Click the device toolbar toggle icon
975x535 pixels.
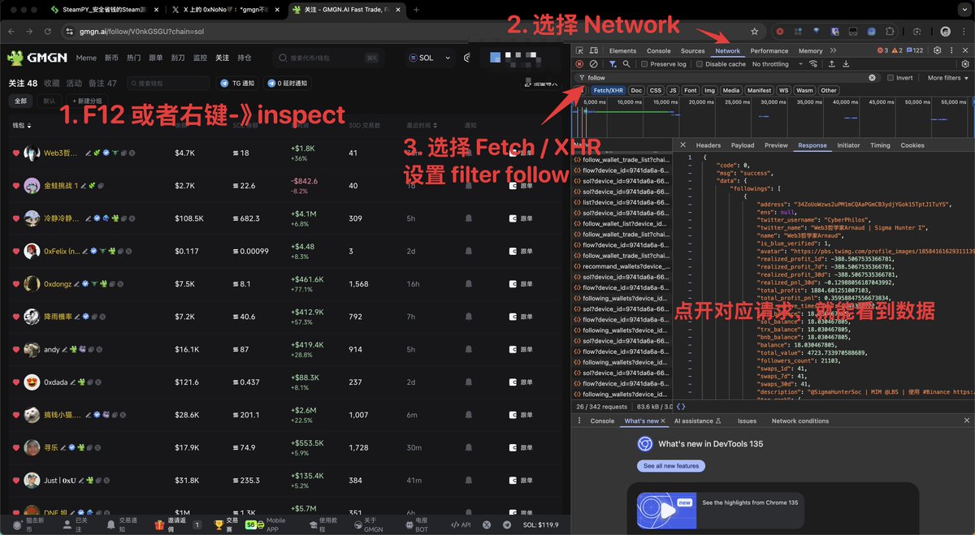pos(594,50)
